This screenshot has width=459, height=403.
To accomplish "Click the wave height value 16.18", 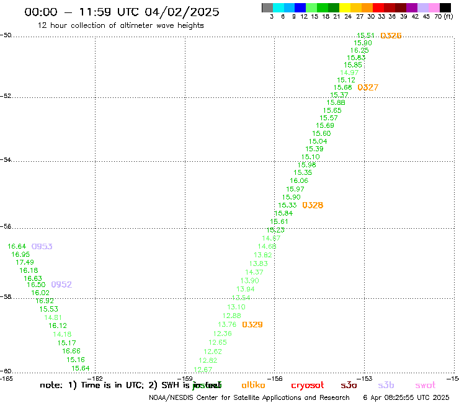I will click(29, 270).
